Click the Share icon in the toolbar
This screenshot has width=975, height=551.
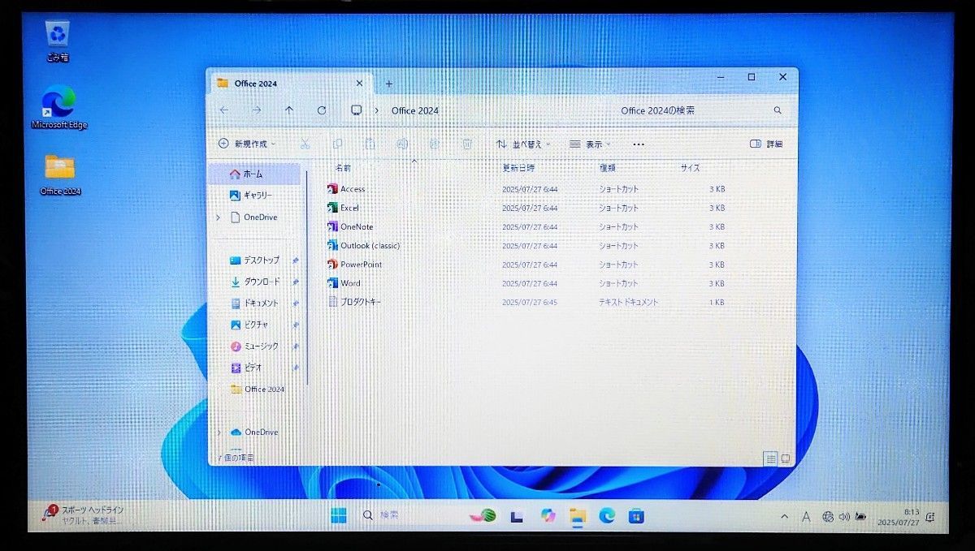click(x=435, y=144)
